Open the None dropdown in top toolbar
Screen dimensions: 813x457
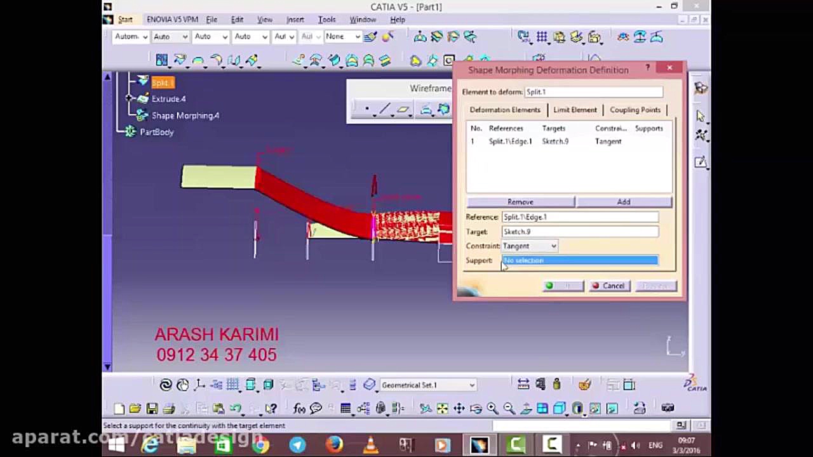(x=343, y=37)
